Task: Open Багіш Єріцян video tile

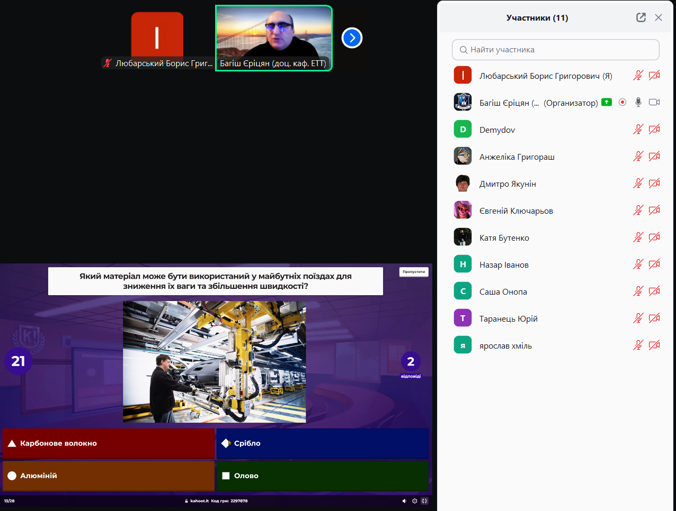Action: coord(274,38)
